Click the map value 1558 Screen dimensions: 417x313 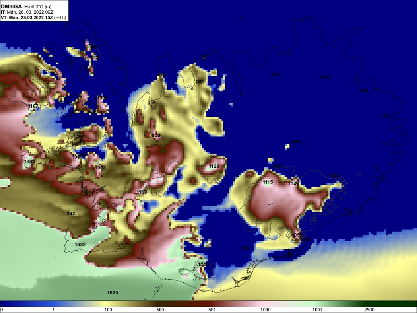tap(203, 264)
